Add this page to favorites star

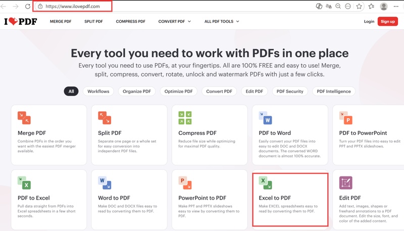point(359,6)
